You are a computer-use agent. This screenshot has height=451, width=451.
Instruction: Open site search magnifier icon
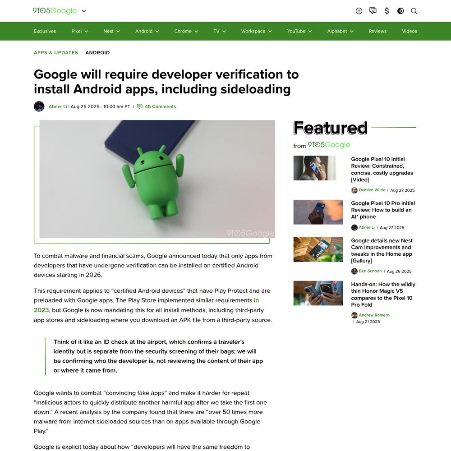point(414,11)
